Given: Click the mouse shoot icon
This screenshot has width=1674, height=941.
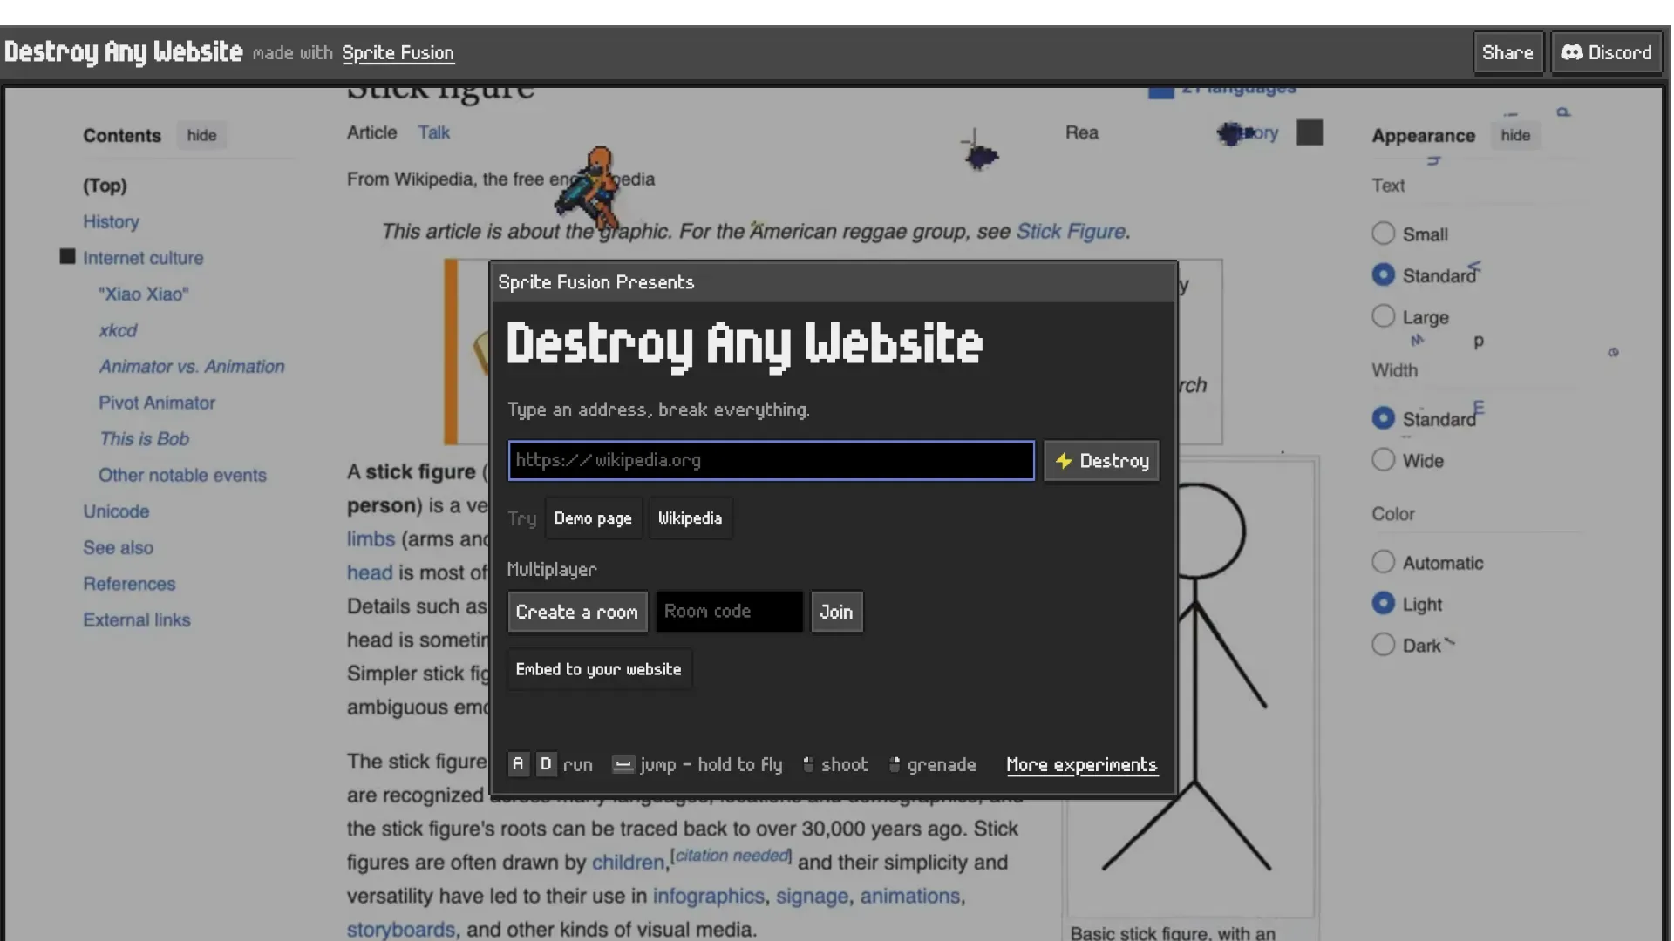Looking at the screenshot, I should coord(808,764).
